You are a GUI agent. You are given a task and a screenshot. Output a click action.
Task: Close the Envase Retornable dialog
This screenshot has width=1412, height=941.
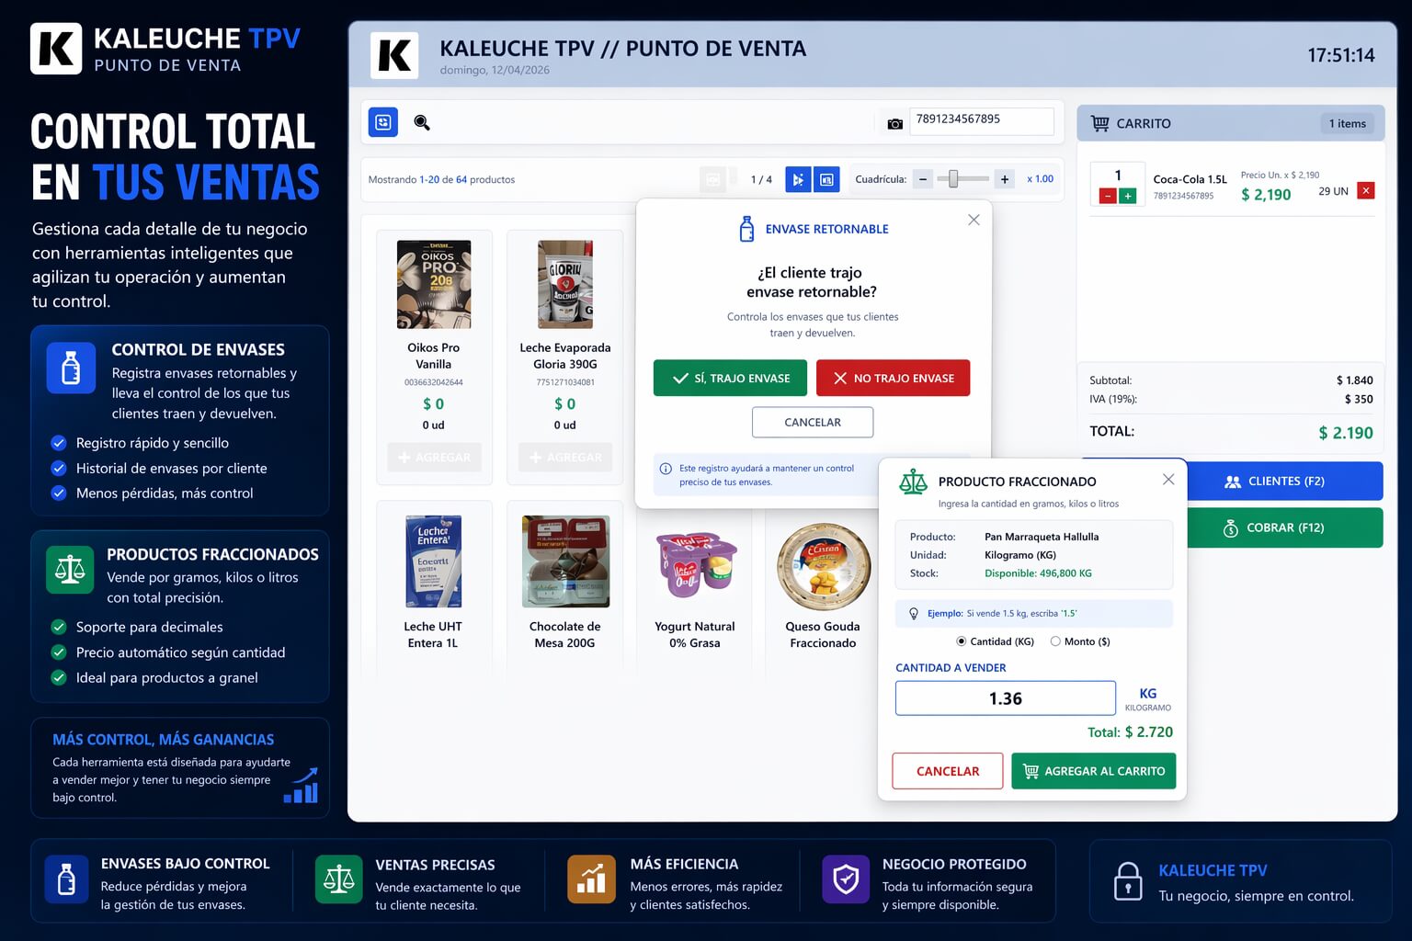pyautogui.click(x=974, y=220)
